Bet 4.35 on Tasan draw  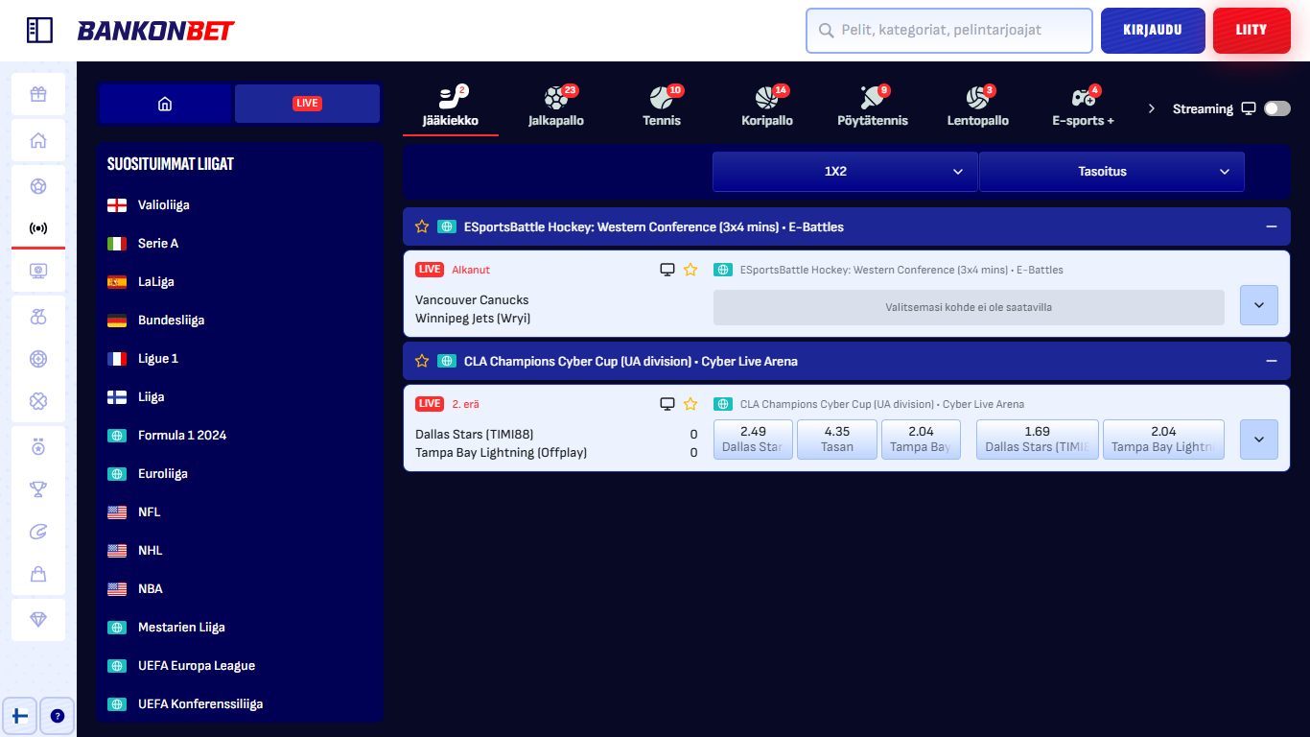pos(837,440)
